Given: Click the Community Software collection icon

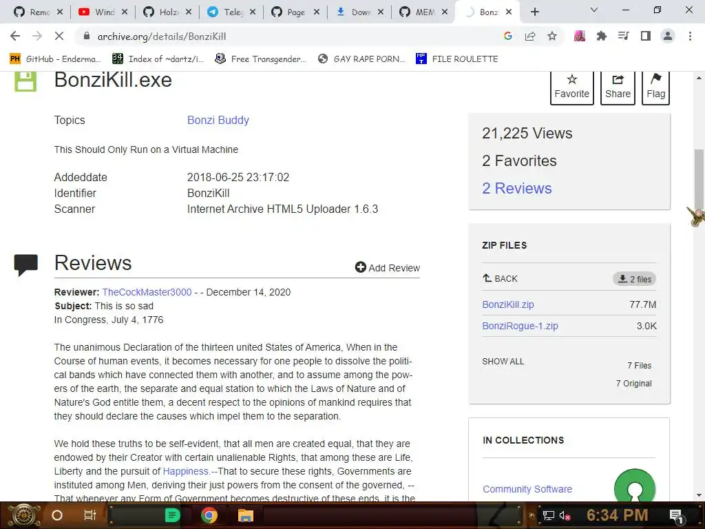Looking at the screenshot, I should [x=634, y=487].
